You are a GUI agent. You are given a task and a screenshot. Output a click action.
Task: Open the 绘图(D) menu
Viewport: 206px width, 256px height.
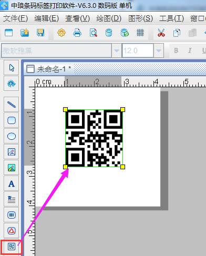click(109, 18)
